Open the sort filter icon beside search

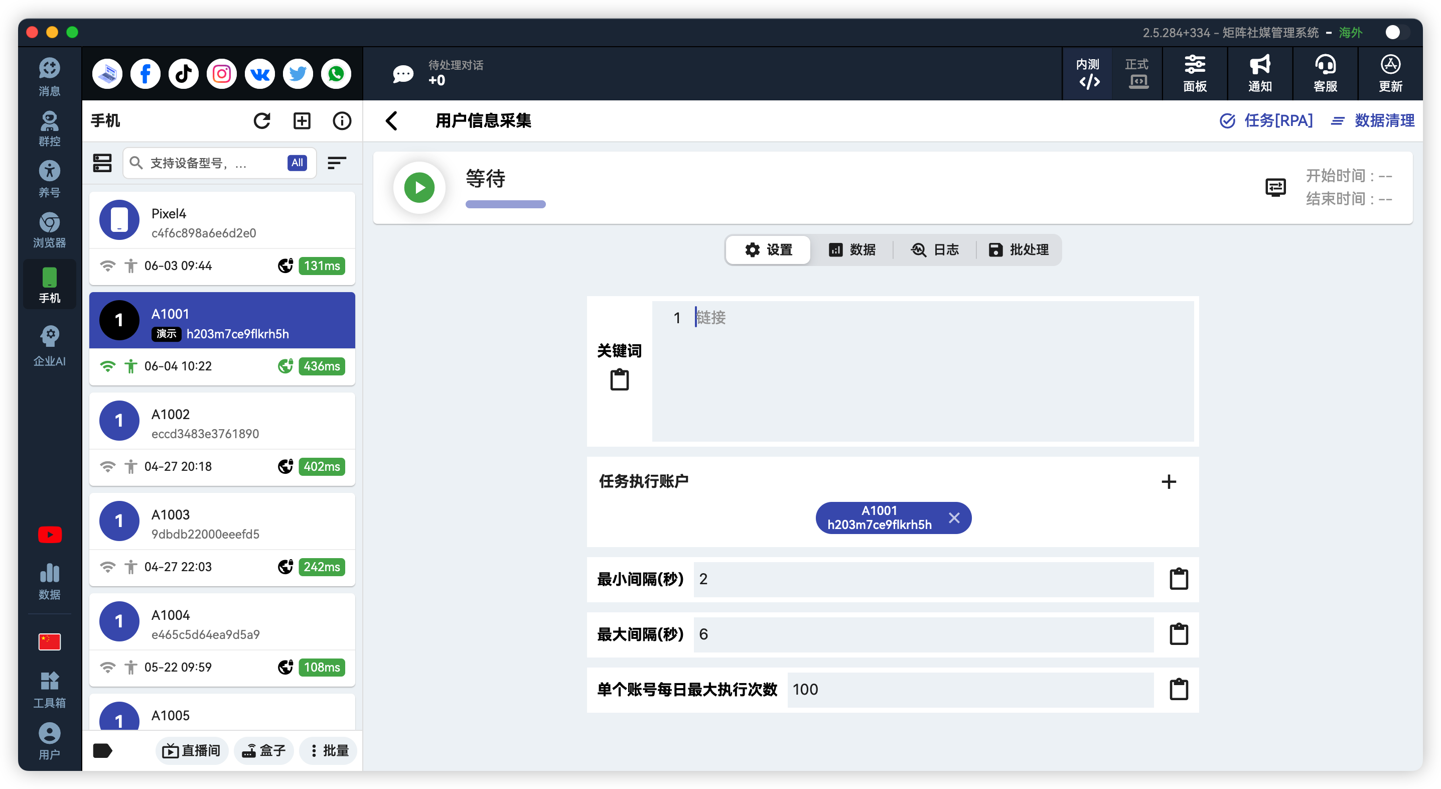337,163
